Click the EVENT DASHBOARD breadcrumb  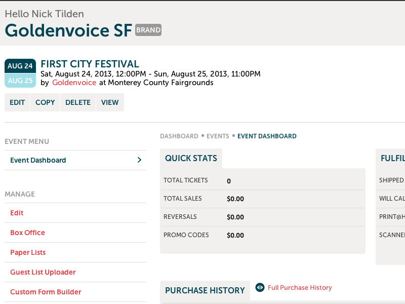point(267,136)
